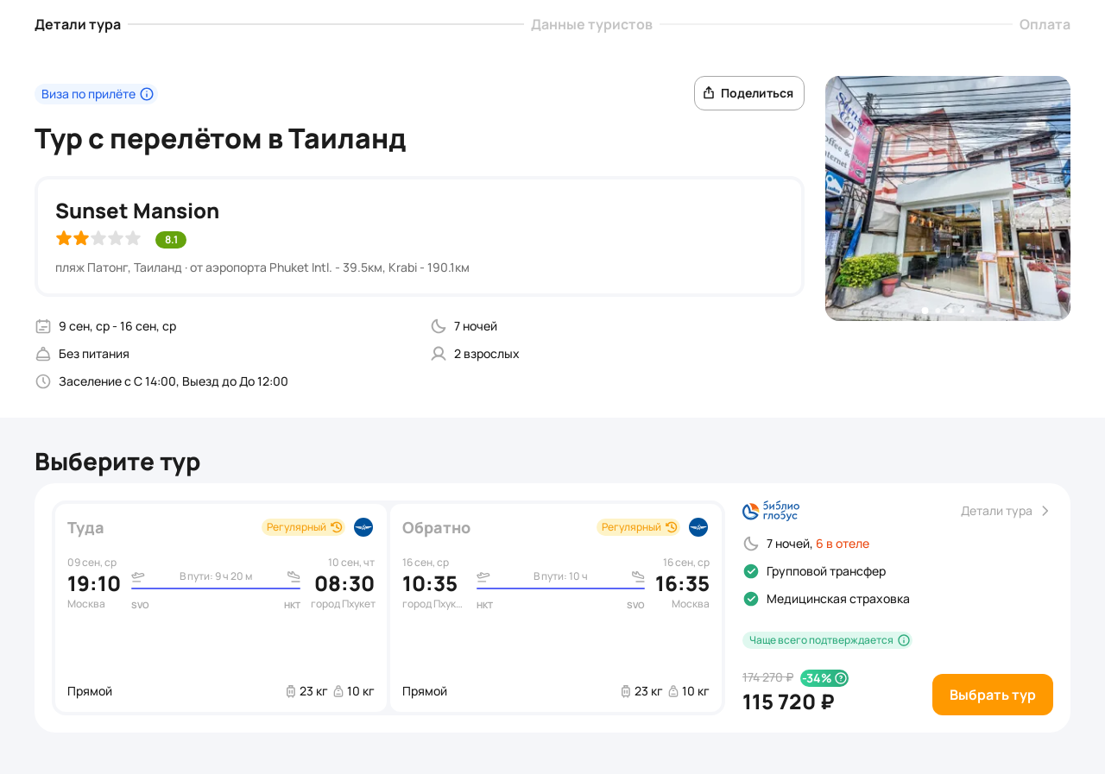Viewport: 1105px width, 774px height.
Task: Click landing plane icon in Туда flight
Action: coord(294,576)
